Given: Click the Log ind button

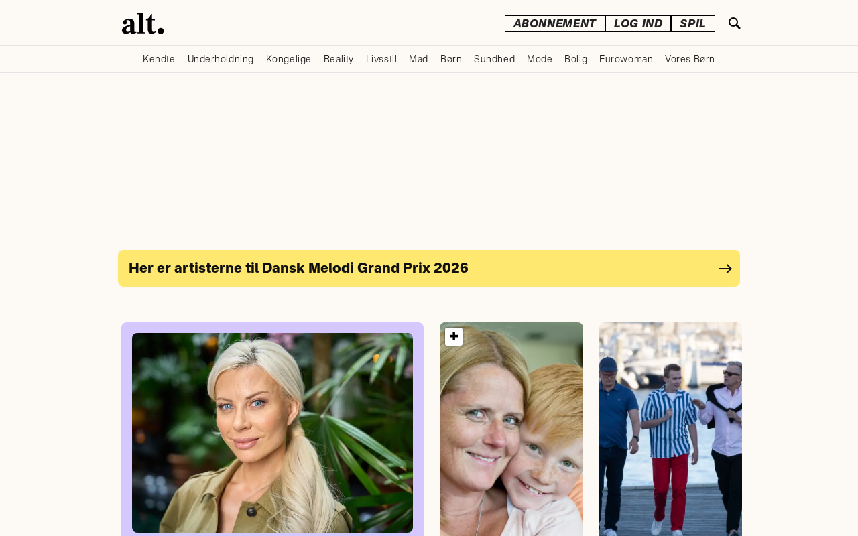Looking at the screenshot, I should pos(638,23).
